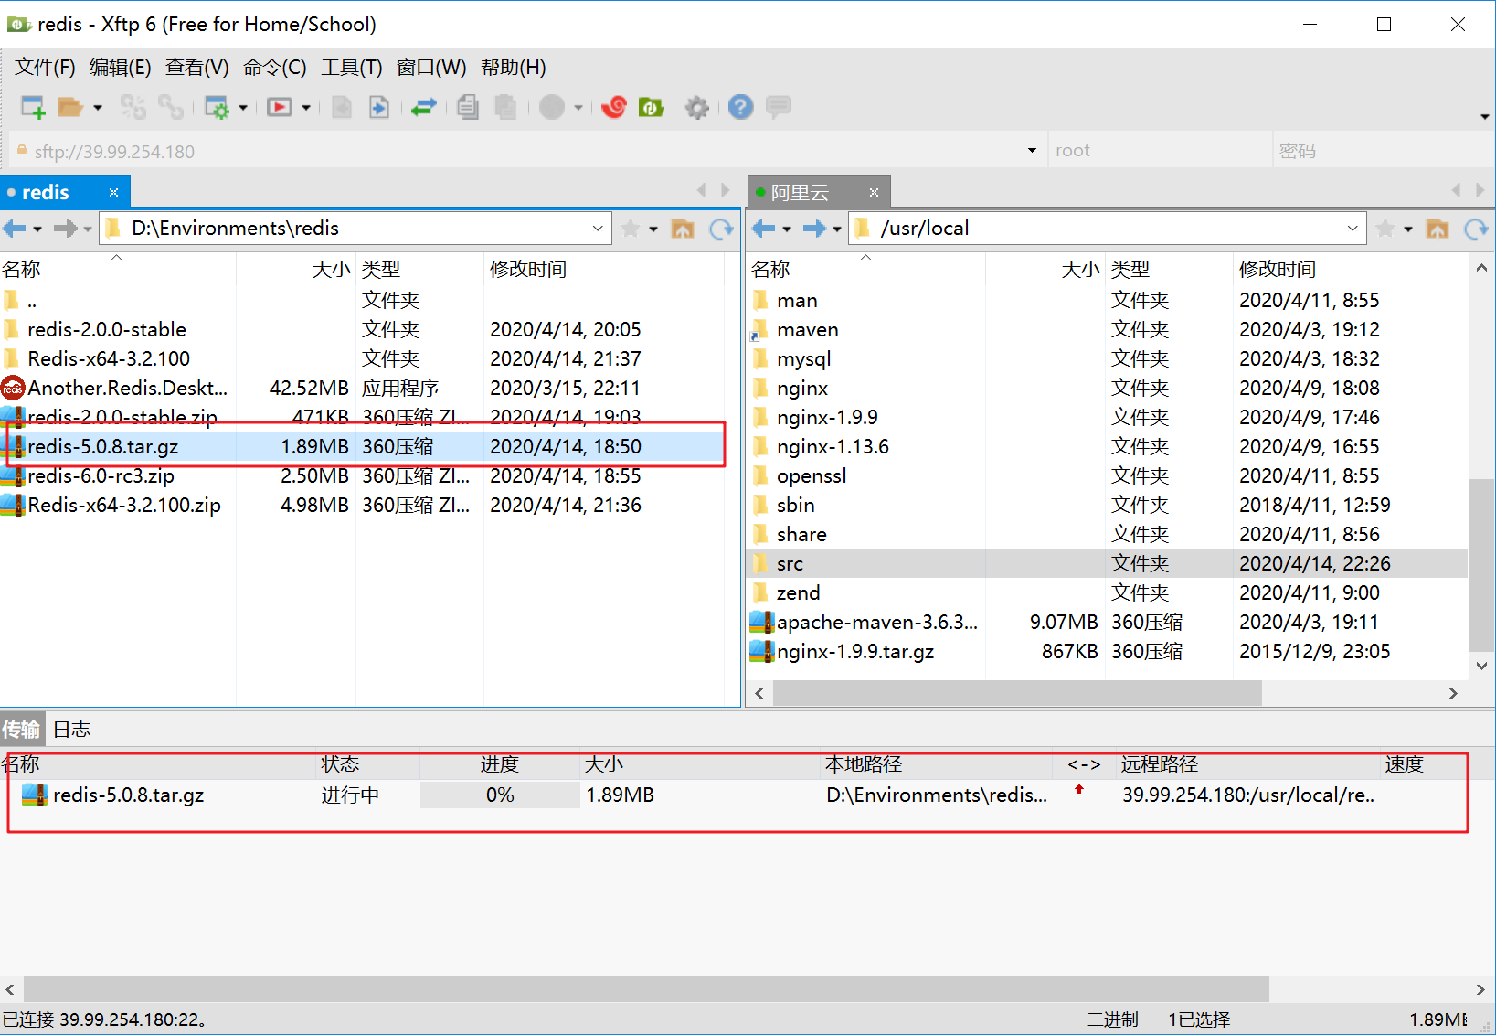Image resolution: width=1496 pixels, height=1035 pixels.
Task: Expand the /usr/local path dropdown
Action: point(1353,228)
